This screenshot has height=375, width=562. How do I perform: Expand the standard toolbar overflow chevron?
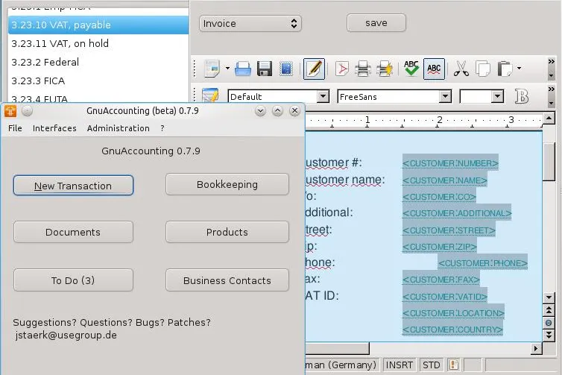click(552, 61)
